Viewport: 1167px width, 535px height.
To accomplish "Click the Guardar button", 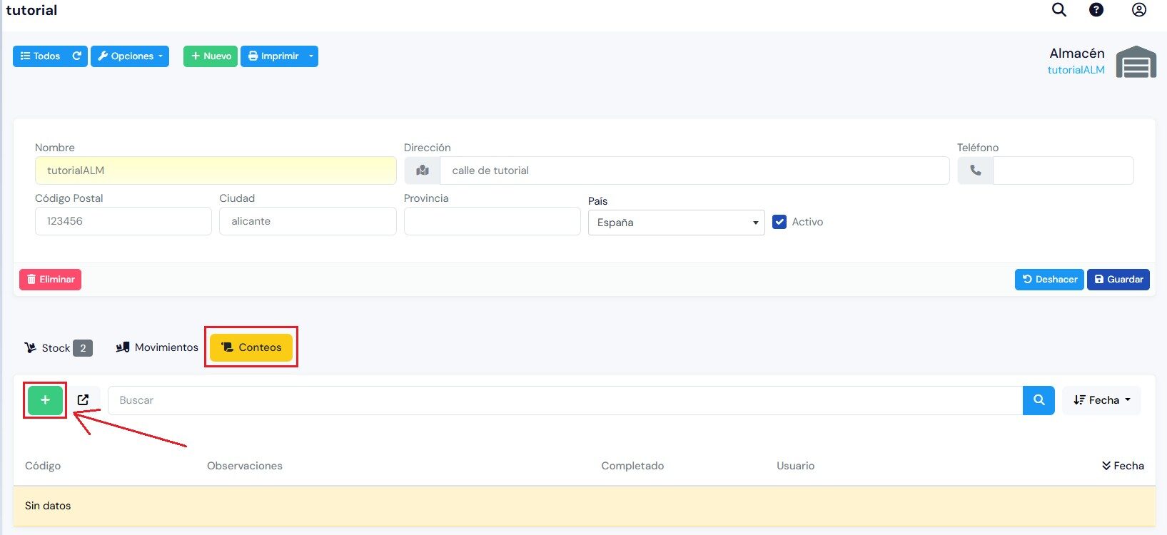I will pos(1118,280).
